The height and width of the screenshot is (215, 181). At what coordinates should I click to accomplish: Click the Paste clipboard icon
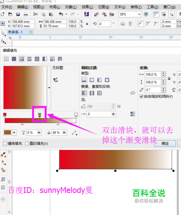(51, 14)
